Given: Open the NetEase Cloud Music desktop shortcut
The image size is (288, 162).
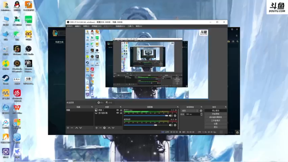Looking at the screenshot, I should [17, 95].
